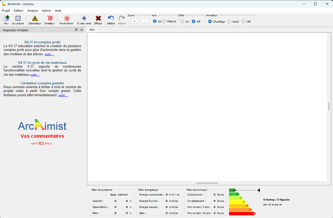The width and height of the screenshot is (333, 218).
Task: Open the Projet menu
Action: [6, 11]
